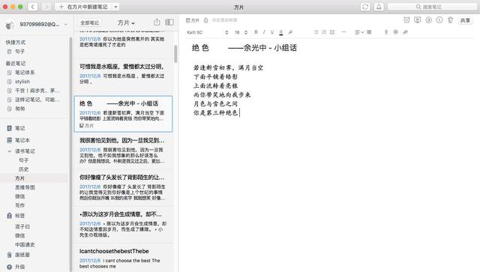Toggle bold formatting

point(256,31)
